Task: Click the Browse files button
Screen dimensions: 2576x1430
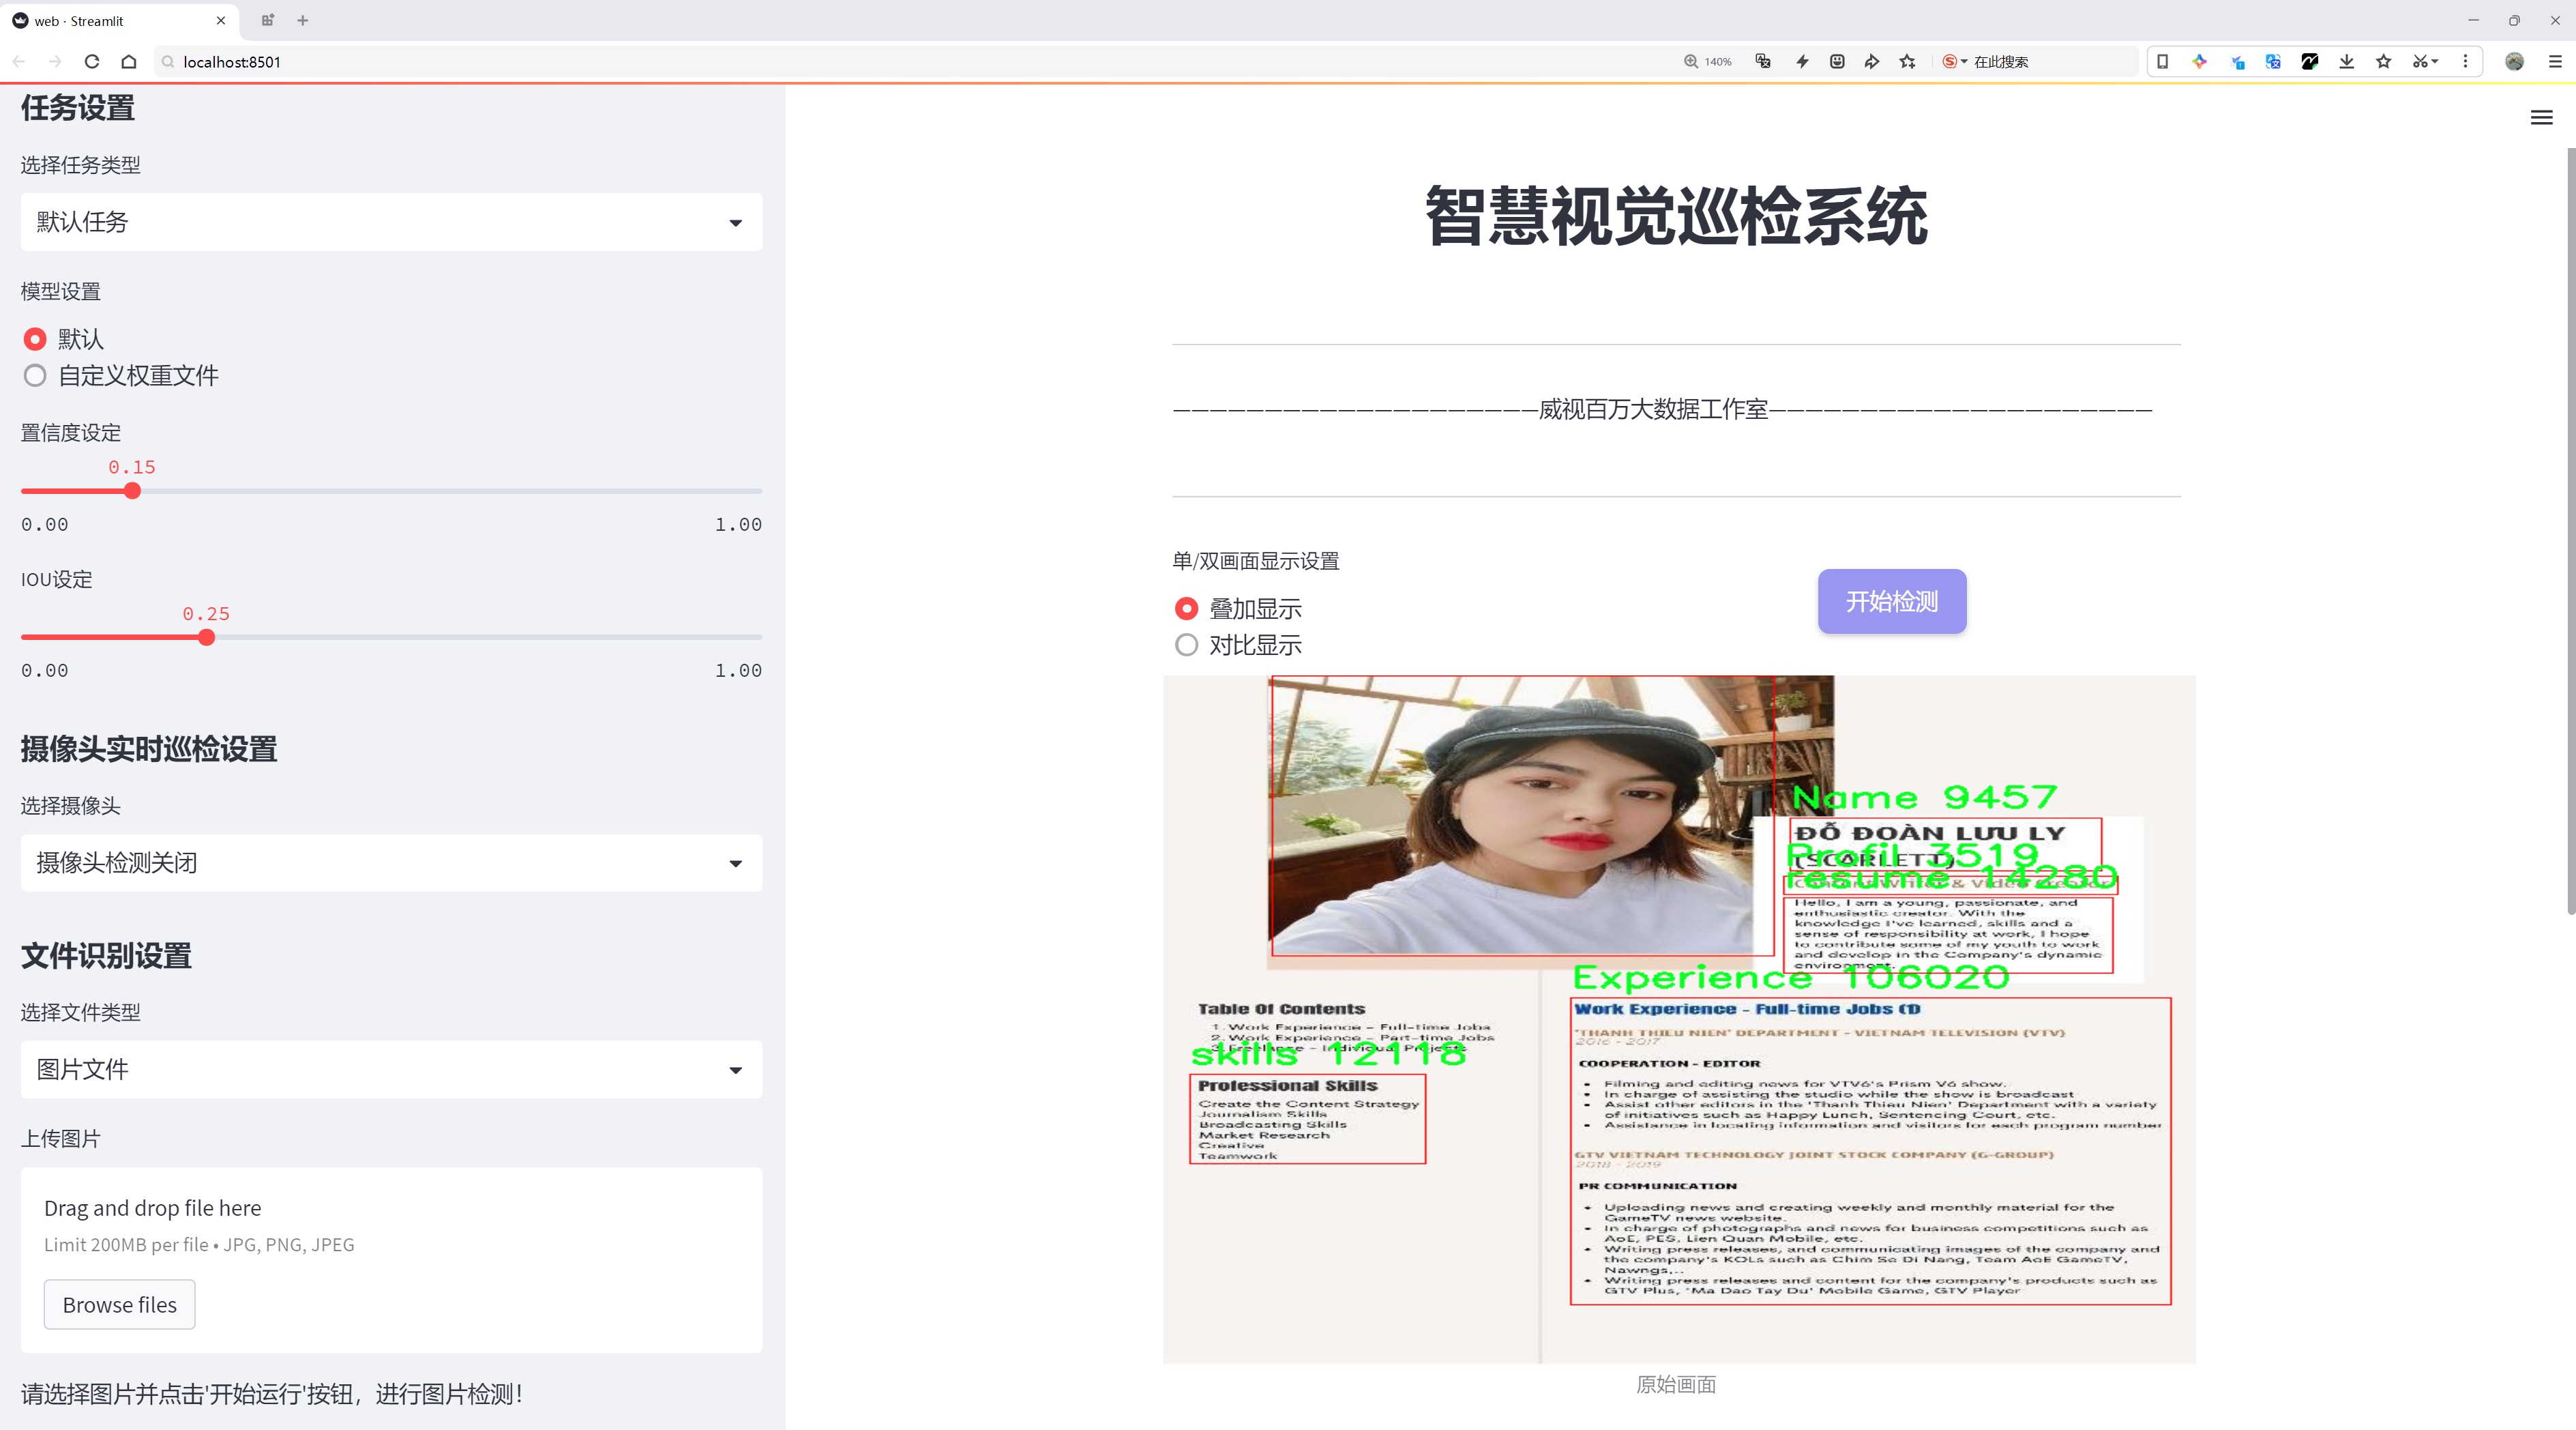Action: coord(119,1304)
